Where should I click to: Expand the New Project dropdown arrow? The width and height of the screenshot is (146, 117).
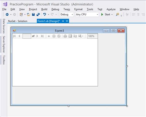click(25, 14)
